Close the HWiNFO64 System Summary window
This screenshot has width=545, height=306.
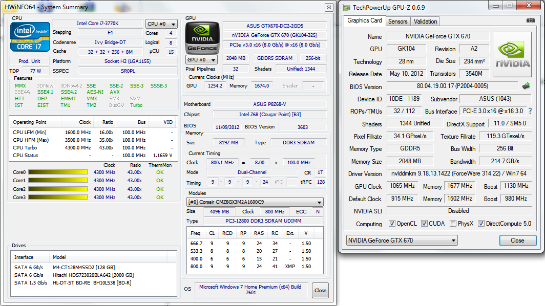coord(329,7)
